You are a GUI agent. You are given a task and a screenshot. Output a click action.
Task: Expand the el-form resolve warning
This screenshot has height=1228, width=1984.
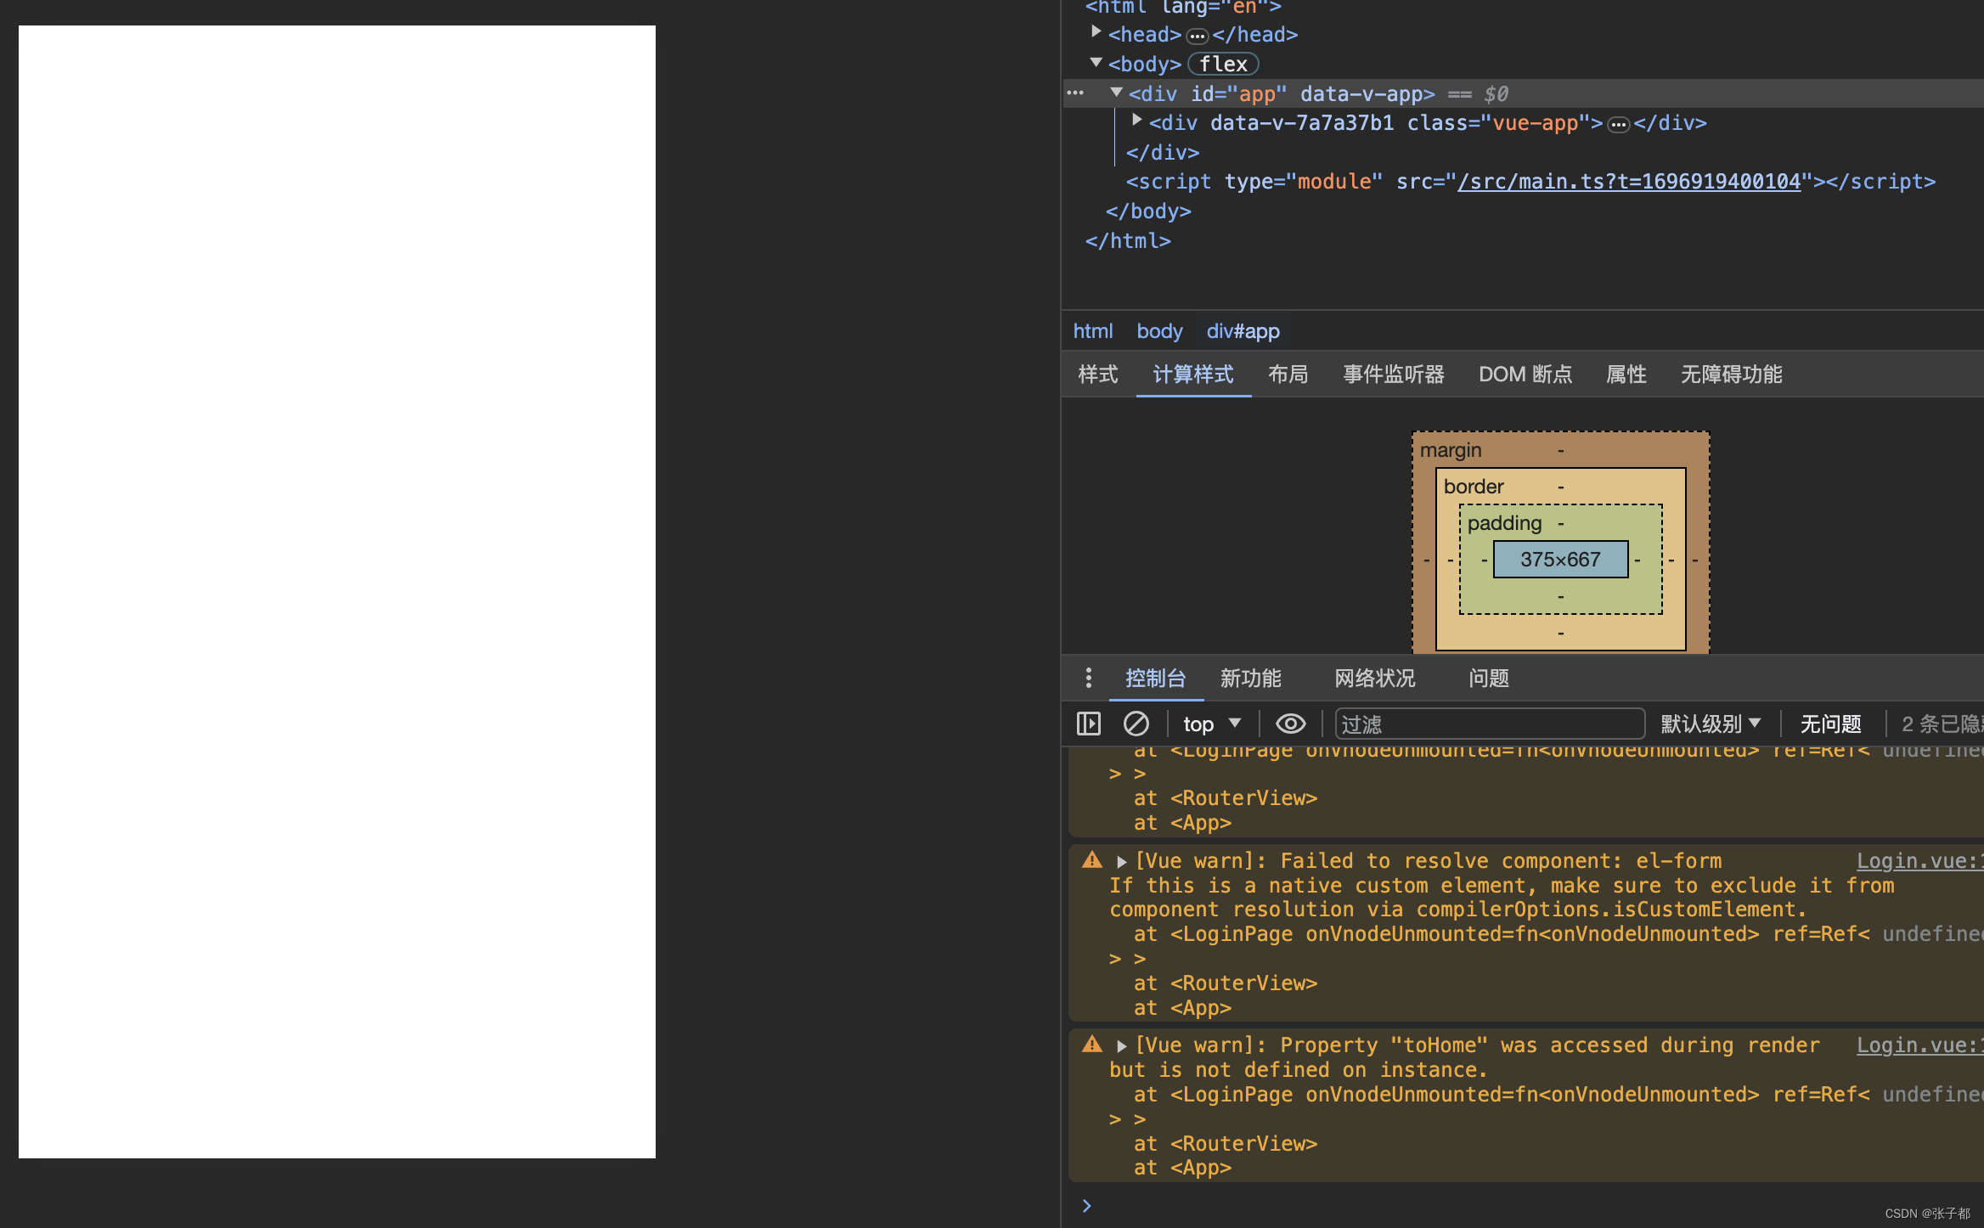click(x=1121, y=862)
